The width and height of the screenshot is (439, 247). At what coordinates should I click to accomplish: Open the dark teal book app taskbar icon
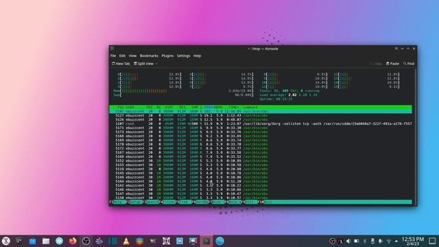(x=112, y=241)
